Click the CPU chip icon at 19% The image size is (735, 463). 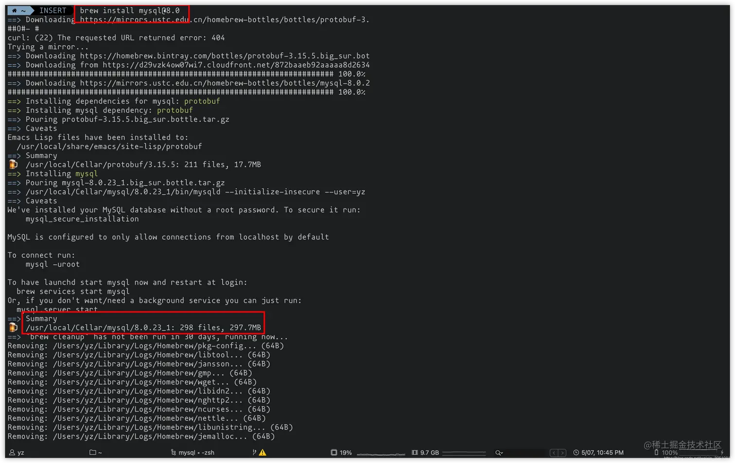click(334, 452)
